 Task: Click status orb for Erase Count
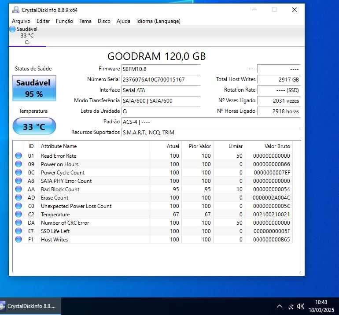18,197
